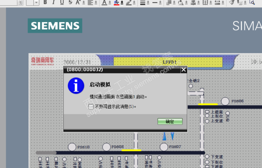
Task: Select the 2000/12/31 date field
Action: pyautogui.click(x=77, y=62)
